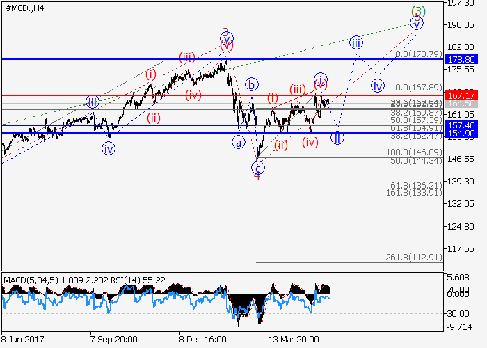The height and width of the screenshot is (348, 487).
Task: Click the green (3) wave label
Action: [x=417, y=11]
